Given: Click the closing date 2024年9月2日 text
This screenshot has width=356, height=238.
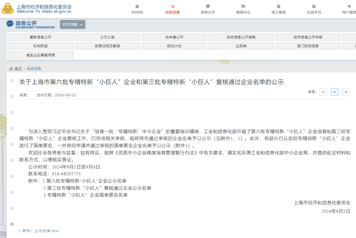Looking at the screenshot, I should [336, 211].
